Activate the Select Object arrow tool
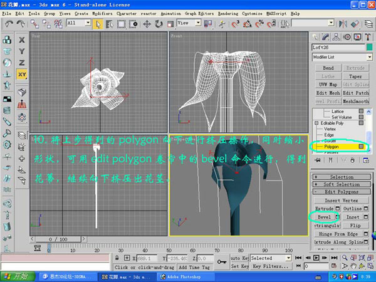Screen dimensions: 376x282 click(x=98, y=24)
